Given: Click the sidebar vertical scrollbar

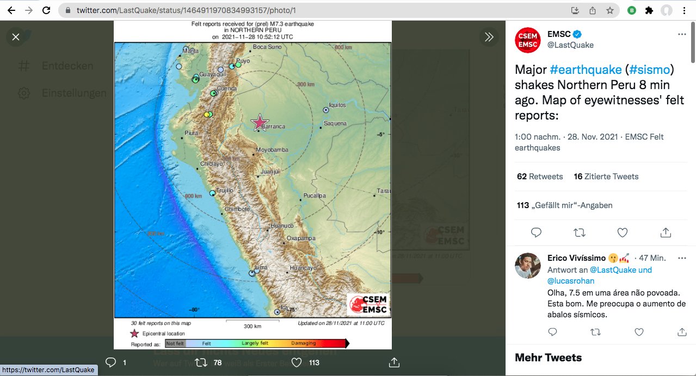Looking at the screenshot, I should (x=693, y=43).
